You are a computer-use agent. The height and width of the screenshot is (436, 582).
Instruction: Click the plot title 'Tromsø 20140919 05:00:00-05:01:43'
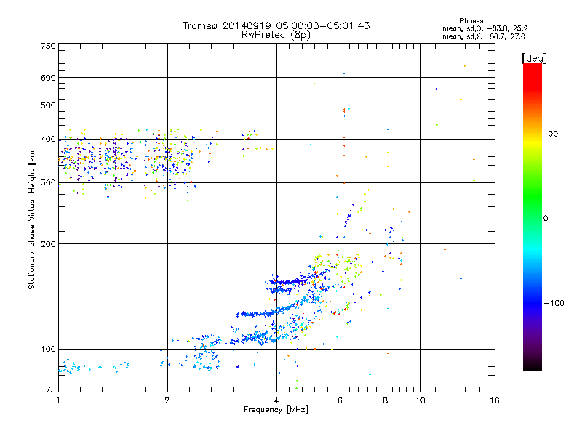[276, 25]
